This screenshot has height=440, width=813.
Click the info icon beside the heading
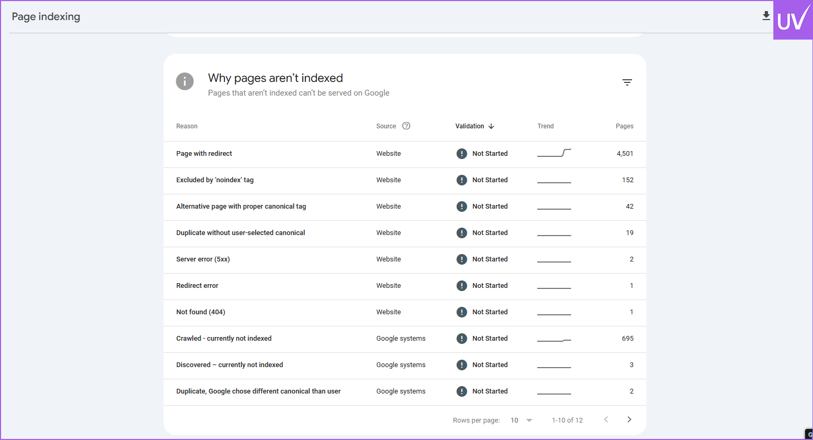pyautogui.click(x=185, y=81)
